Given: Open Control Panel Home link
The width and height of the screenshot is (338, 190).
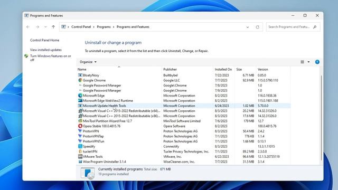Looking at the screenshot, I should tap(44, 40).
